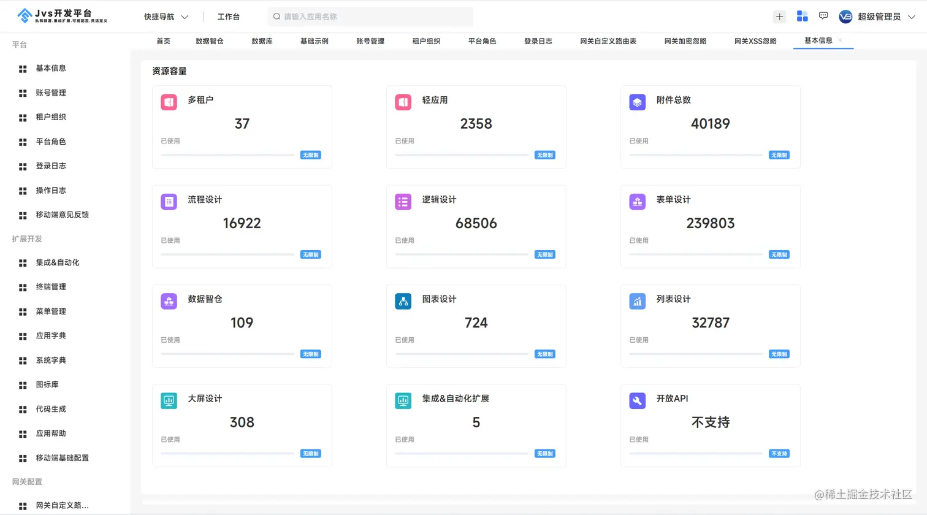Image resolution: width=927 pixels, height=515 pixels.
Task: Click grid icon beside 图标库 in sidebar
Action: coord(23,385)
